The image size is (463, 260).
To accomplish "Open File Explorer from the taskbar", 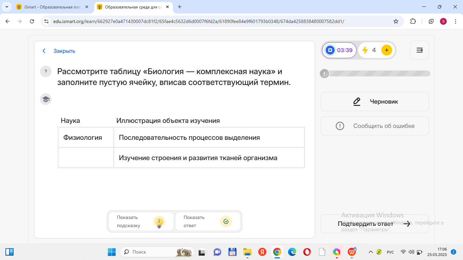I will coord(247,252).
